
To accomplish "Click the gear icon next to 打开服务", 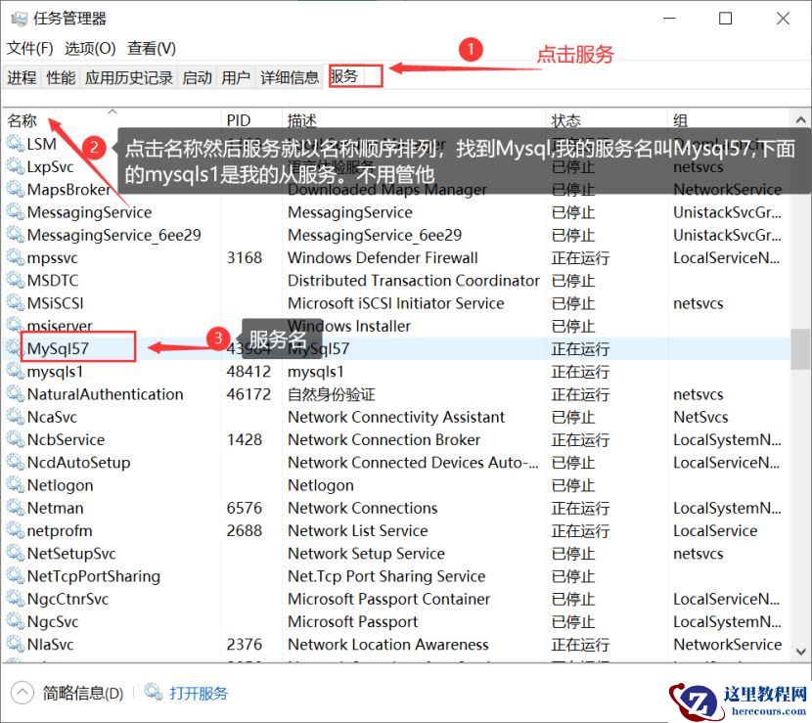I will click(154, 692).
